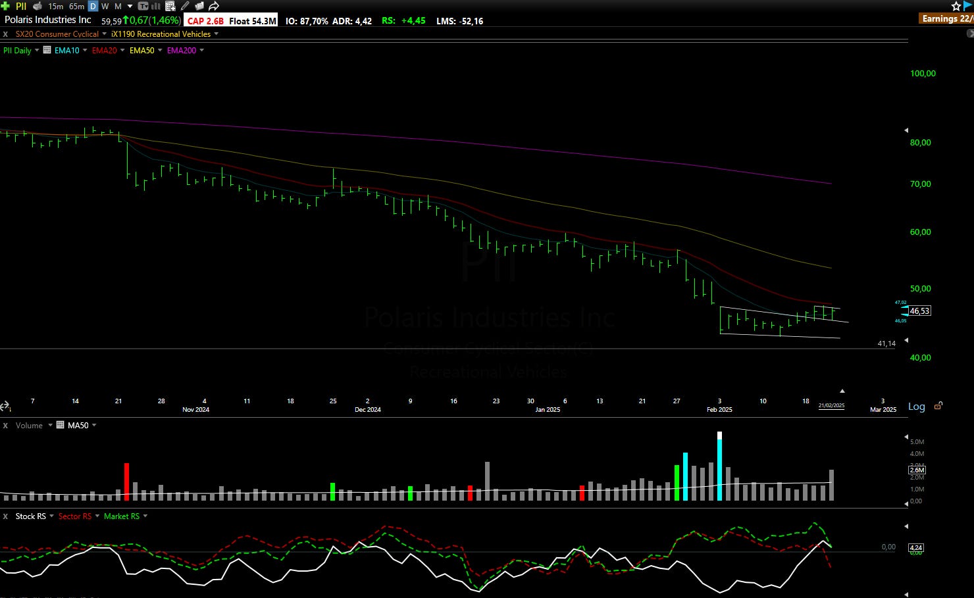Click the price pane top scale arrow

click(x=906, y=130)
